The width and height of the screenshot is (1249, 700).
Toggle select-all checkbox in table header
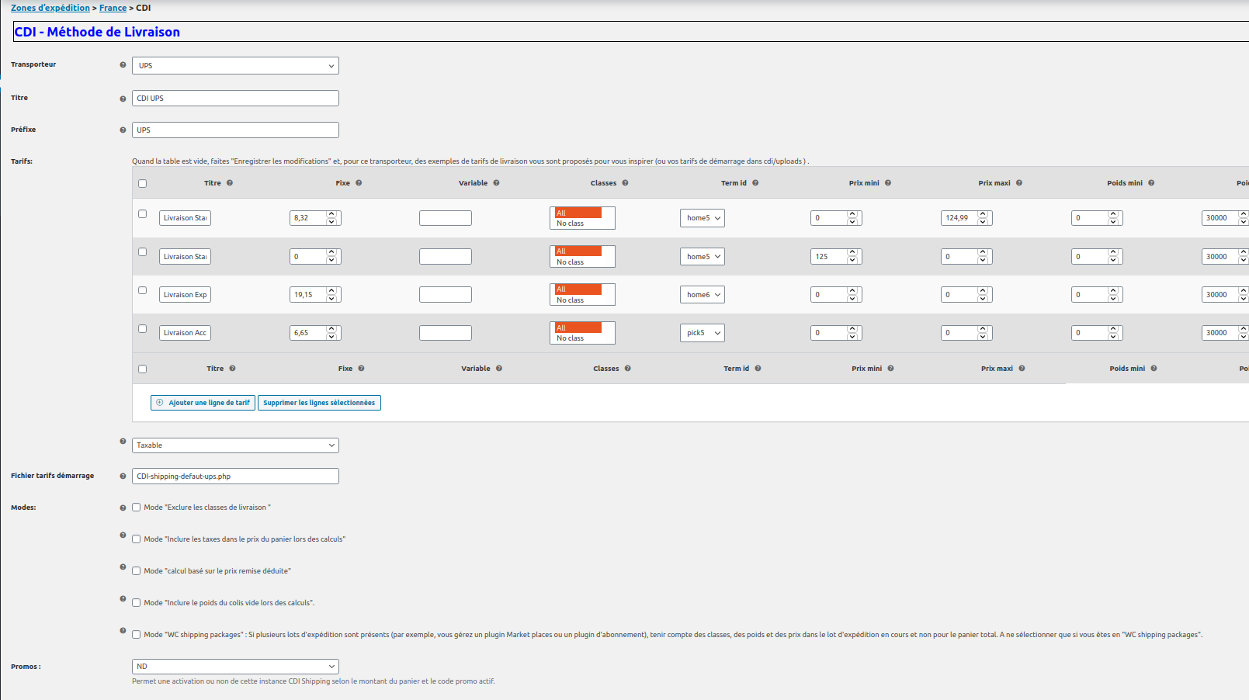[x=142, y=184]
